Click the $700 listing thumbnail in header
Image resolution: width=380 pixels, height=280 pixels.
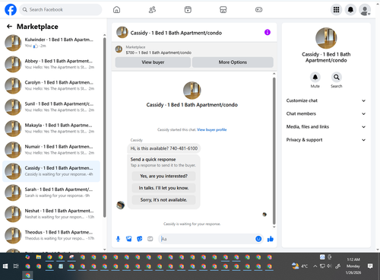point(119,49)
